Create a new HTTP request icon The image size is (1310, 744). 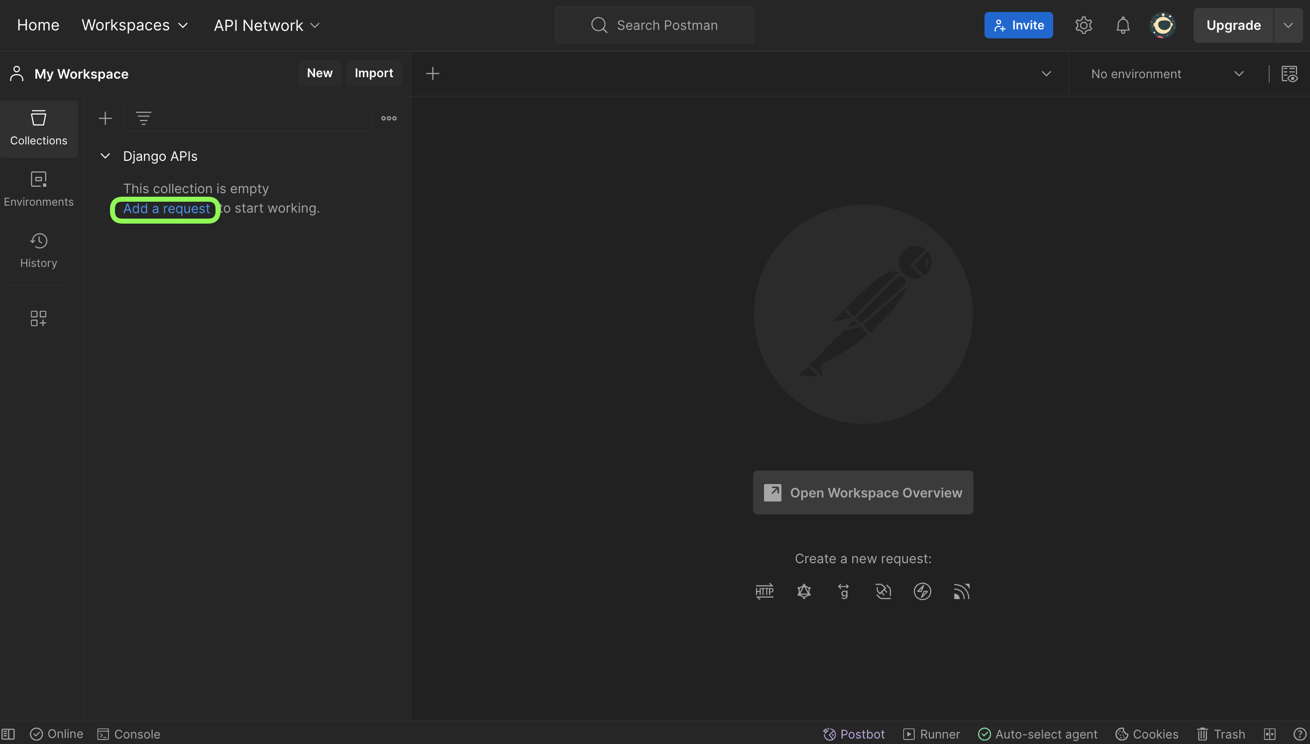click(x=764, y=591)
